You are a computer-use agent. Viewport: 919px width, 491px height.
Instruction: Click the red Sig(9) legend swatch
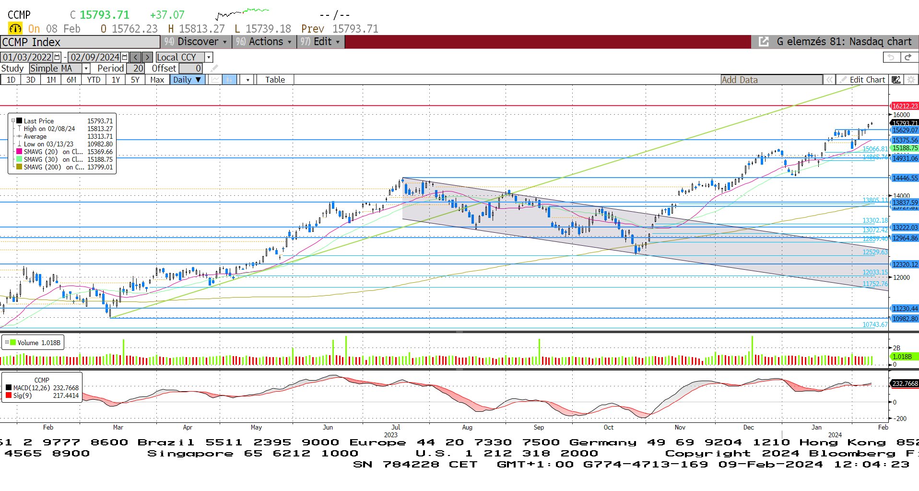(x=9, y=395)
